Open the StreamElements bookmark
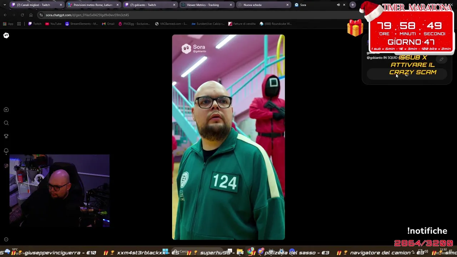This screenshot has width=457, height=257. click(81, 24)
